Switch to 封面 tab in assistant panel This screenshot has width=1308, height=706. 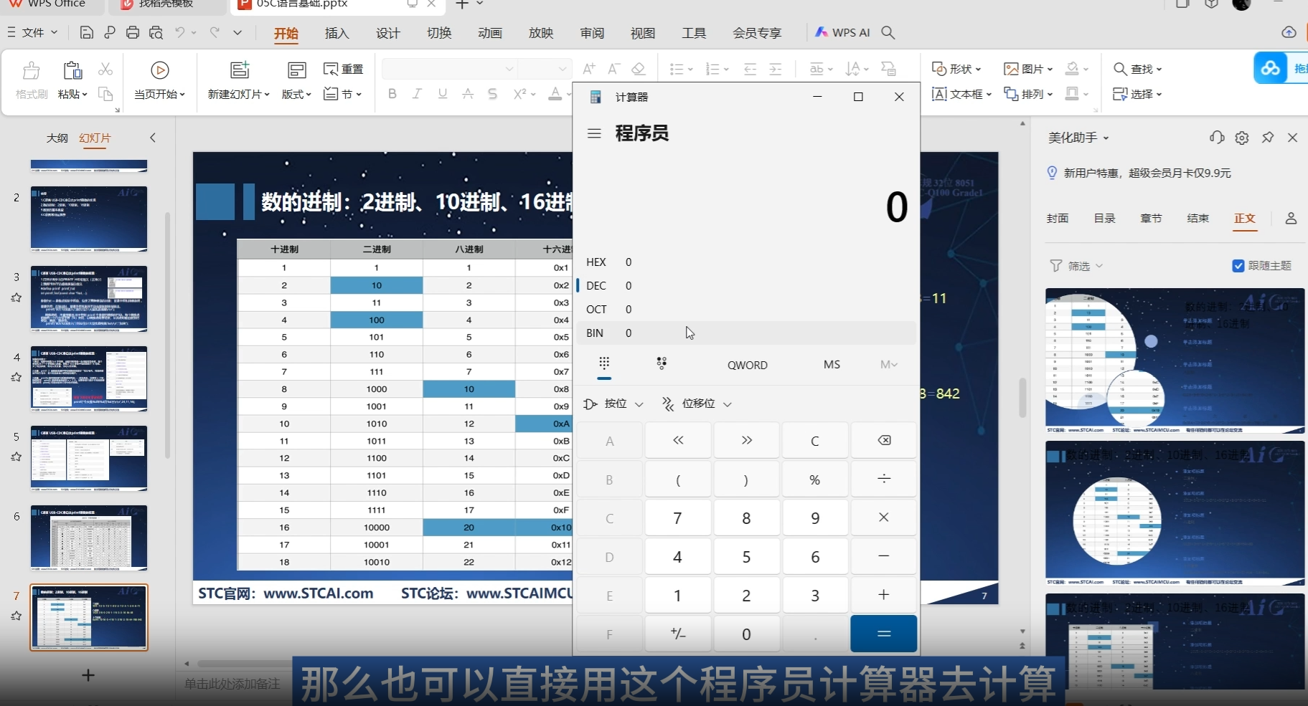point(1058,219)
